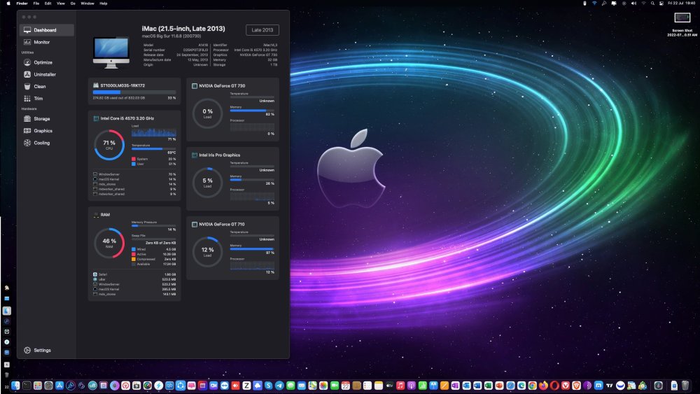Click the red Active memory swatch
Screen dimensions: 700x394
(134, 254)
